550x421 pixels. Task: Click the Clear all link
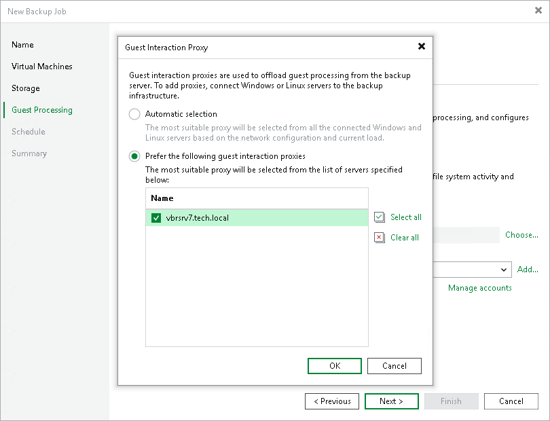405,238
